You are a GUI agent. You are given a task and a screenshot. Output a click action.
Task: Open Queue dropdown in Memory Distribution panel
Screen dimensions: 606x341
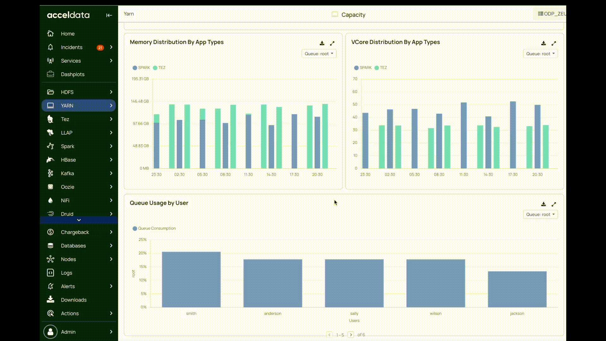[319, 54]
